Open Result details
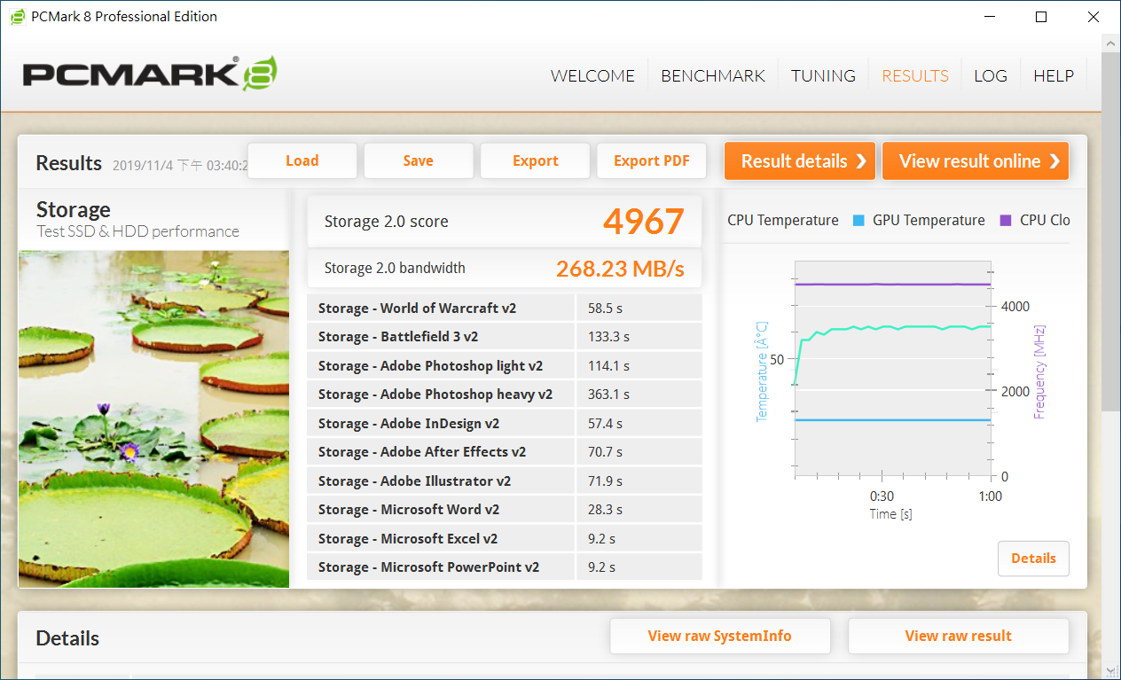 click(x=800, y=160)
